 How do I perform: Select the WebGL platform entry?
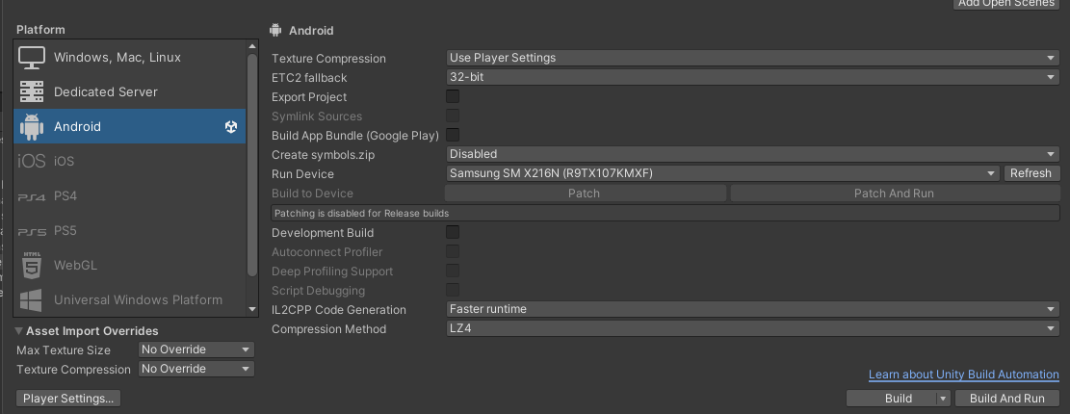tap(130, 266)
